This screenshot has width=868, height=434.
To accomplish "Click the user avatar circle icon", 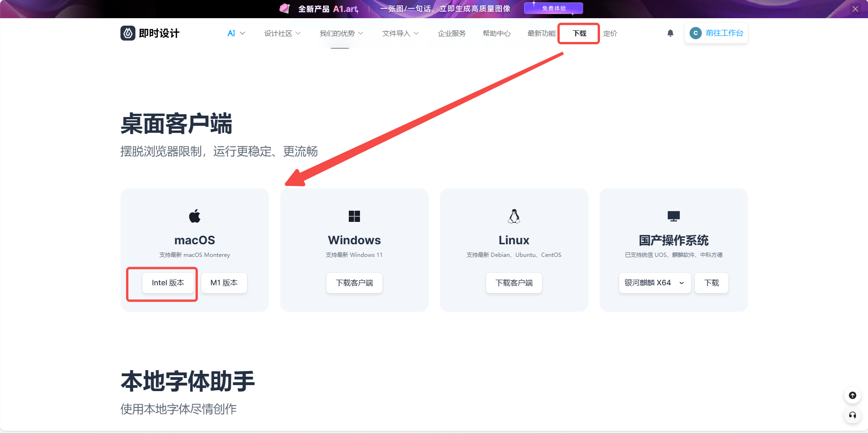I will point(696,33).
